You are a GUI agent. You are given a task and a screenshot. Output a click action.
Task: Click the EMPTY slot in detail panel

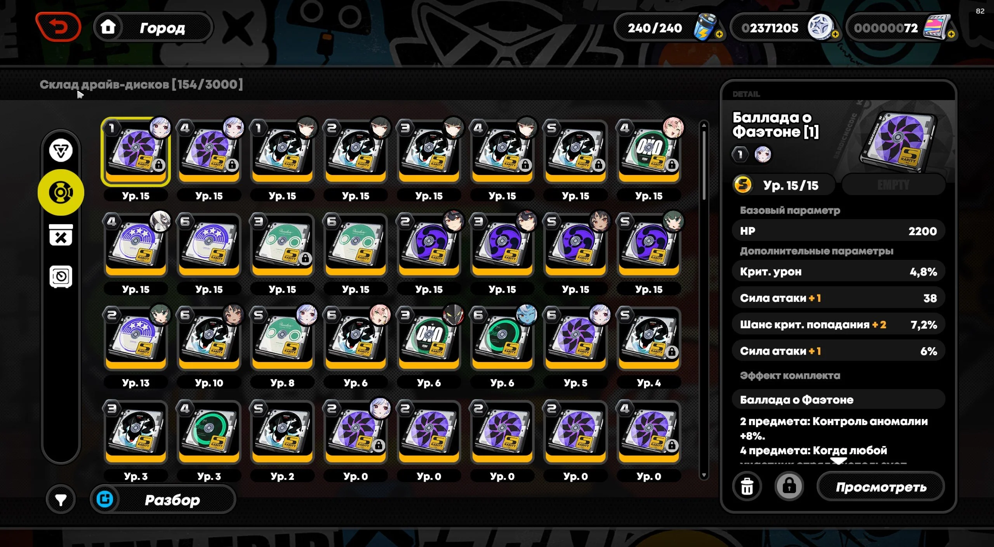pyautogui.click(x=893, y=185)
